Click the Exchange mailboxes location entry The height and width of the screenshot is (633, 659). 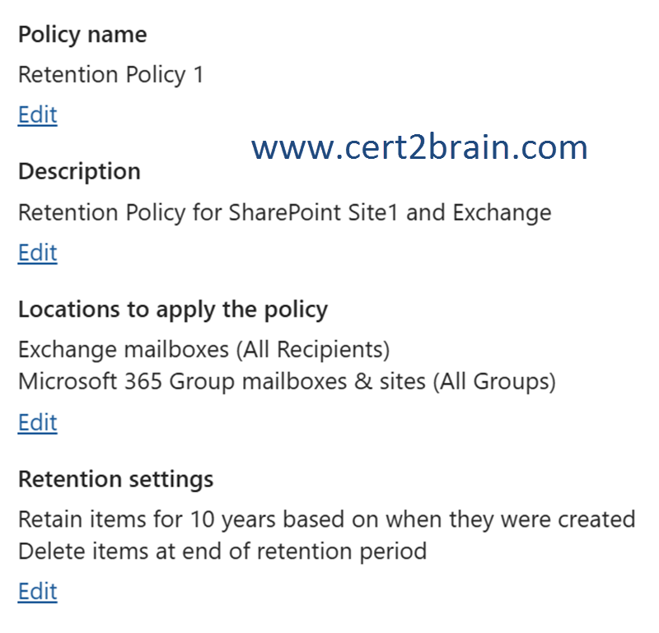tap(124, 350)
